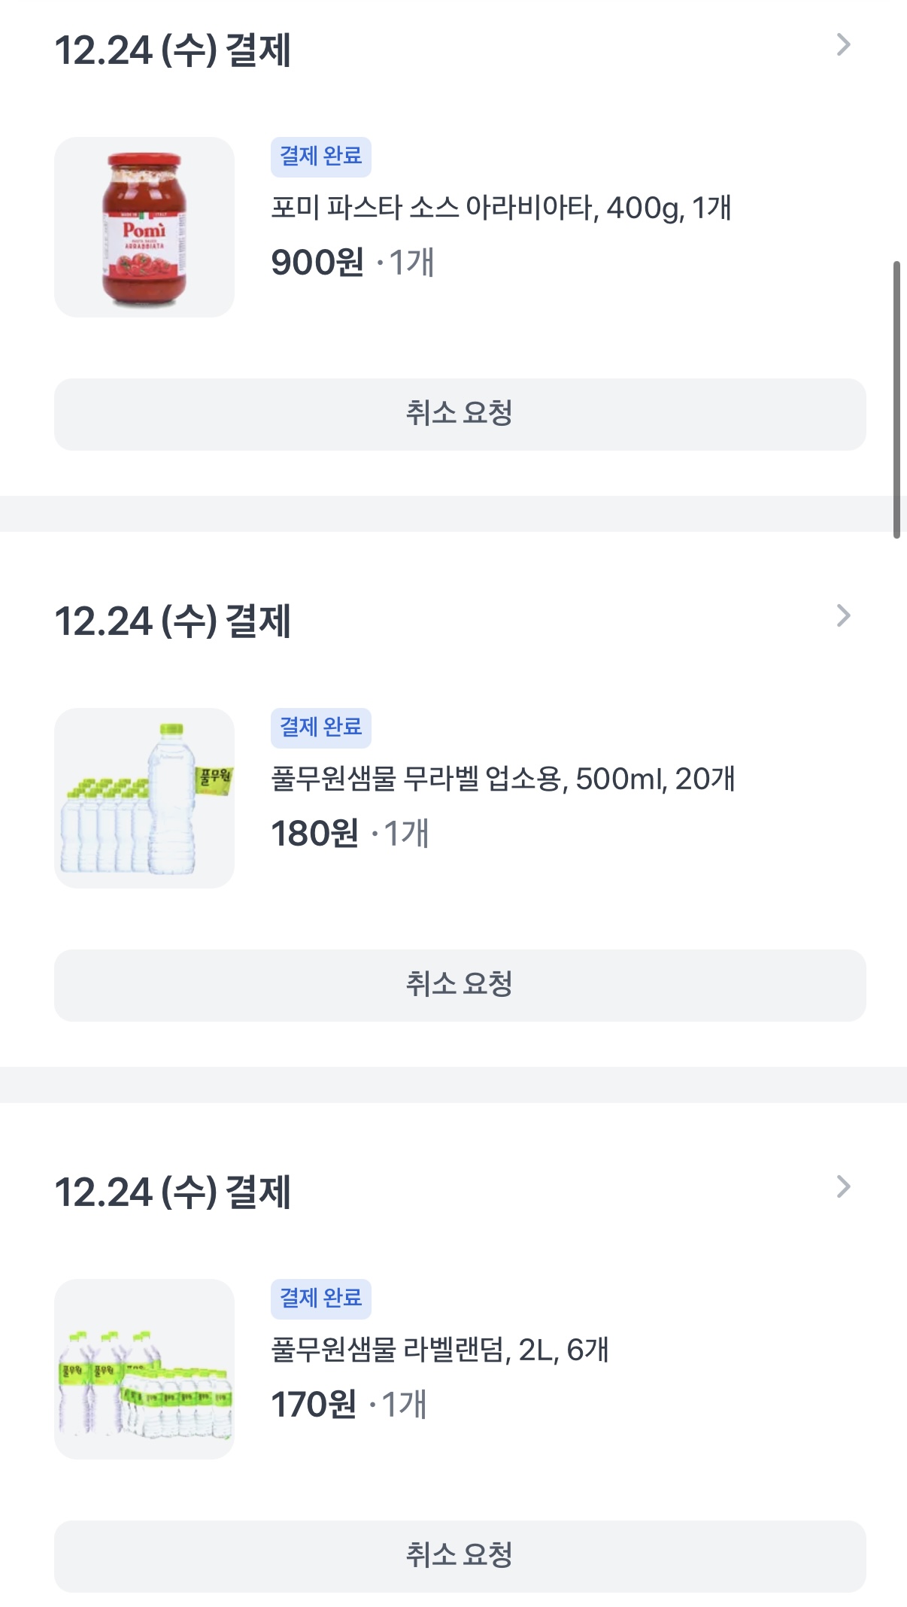Image resolution: width=907 pixels, height=1607 pixels.
Task: Tap 결제 완료 badge on 2L water order
Action: click(x=321, y=1299)
